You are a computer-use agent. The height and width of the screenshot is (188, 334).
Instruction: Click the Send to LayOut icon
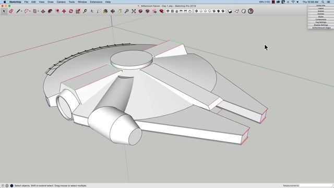(x=154, y=11)
